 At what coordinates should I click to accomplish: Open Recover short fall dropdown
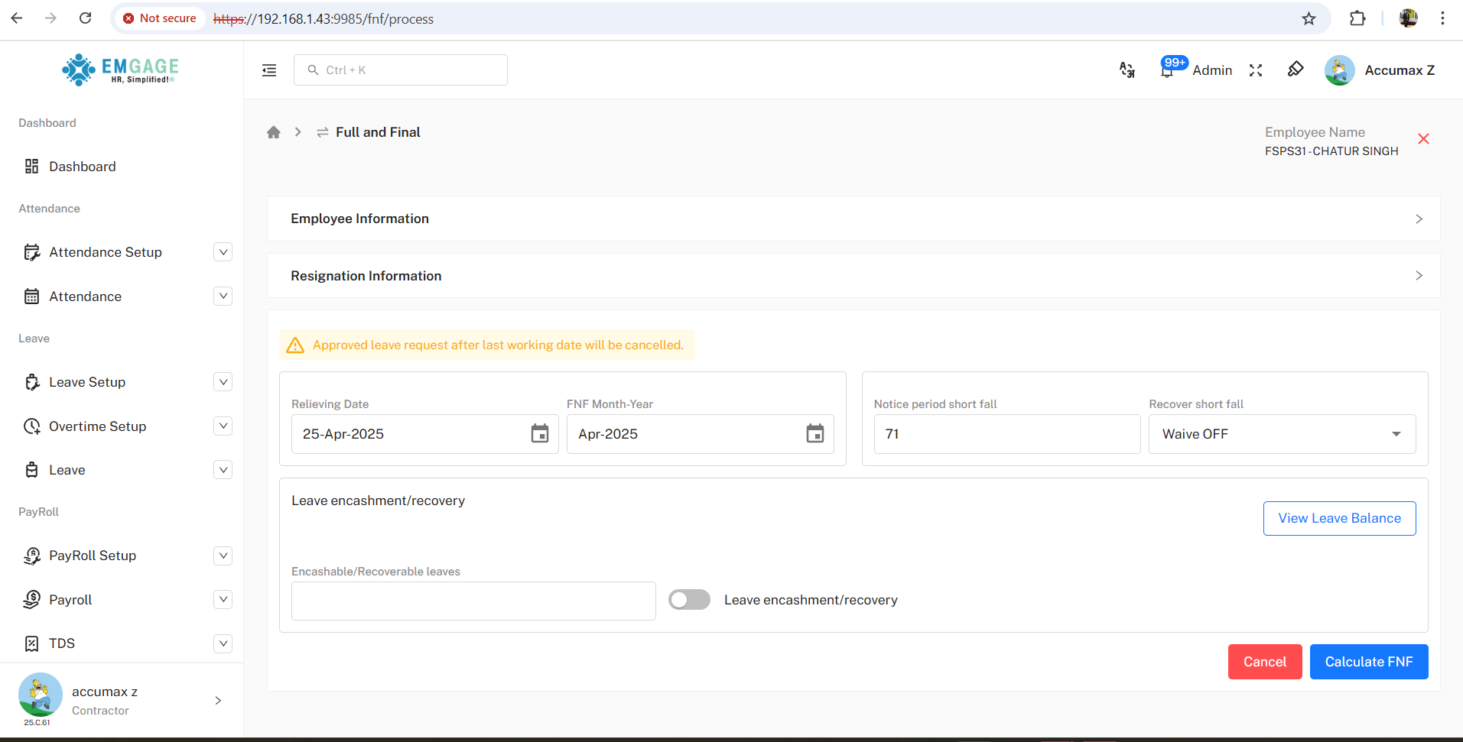(x=1282, y=434)
